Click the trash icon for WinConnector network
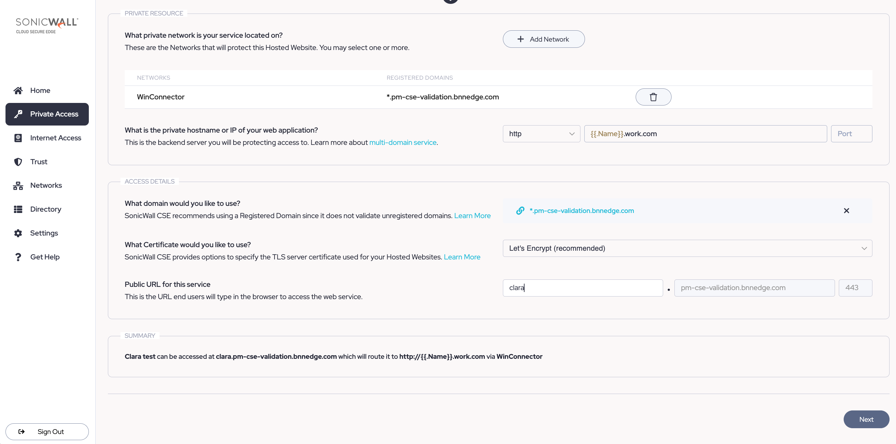Screen dimensions: 896x444 tap(653, 97)
